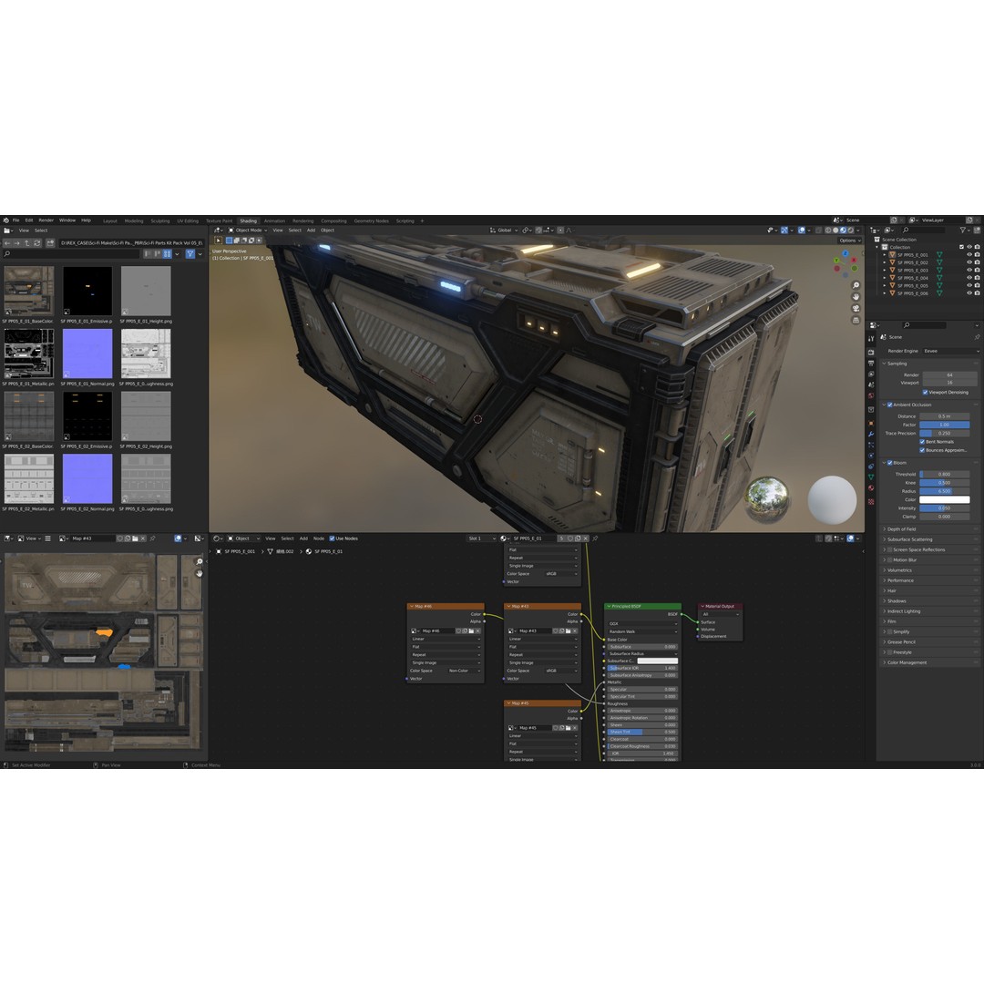Screen dimensions: 984x984
Task: Switch file browser to thumbnail display mode
Action: pyautogui.click(x=167, y=253)
